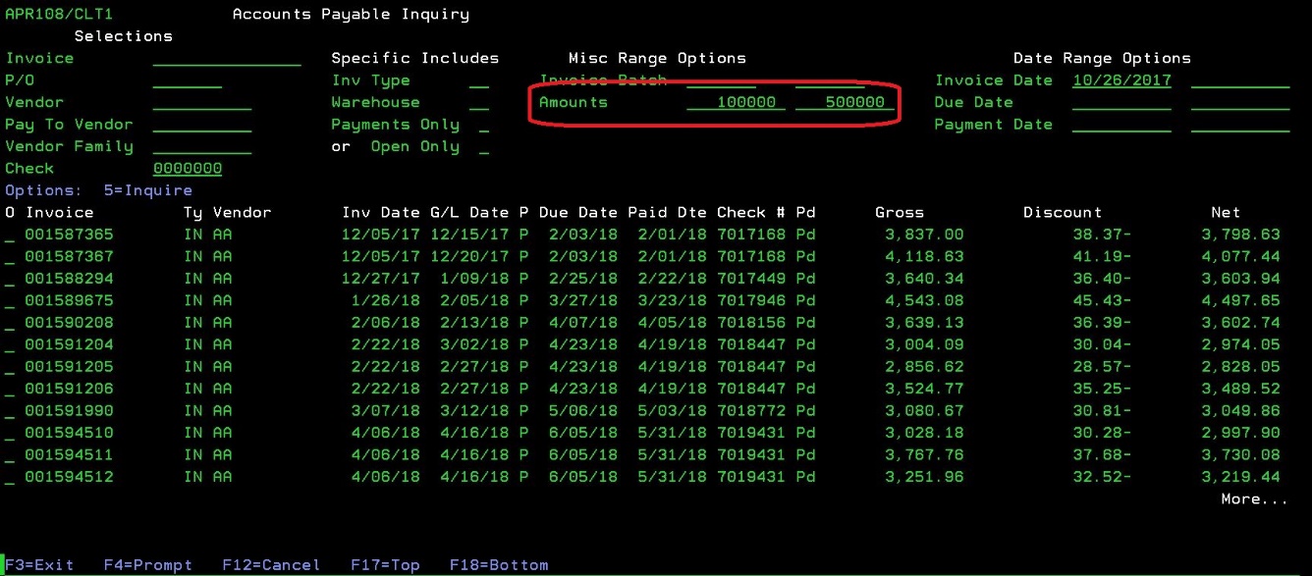
Task: Click the Invoice selection input field
Action: 226,59
